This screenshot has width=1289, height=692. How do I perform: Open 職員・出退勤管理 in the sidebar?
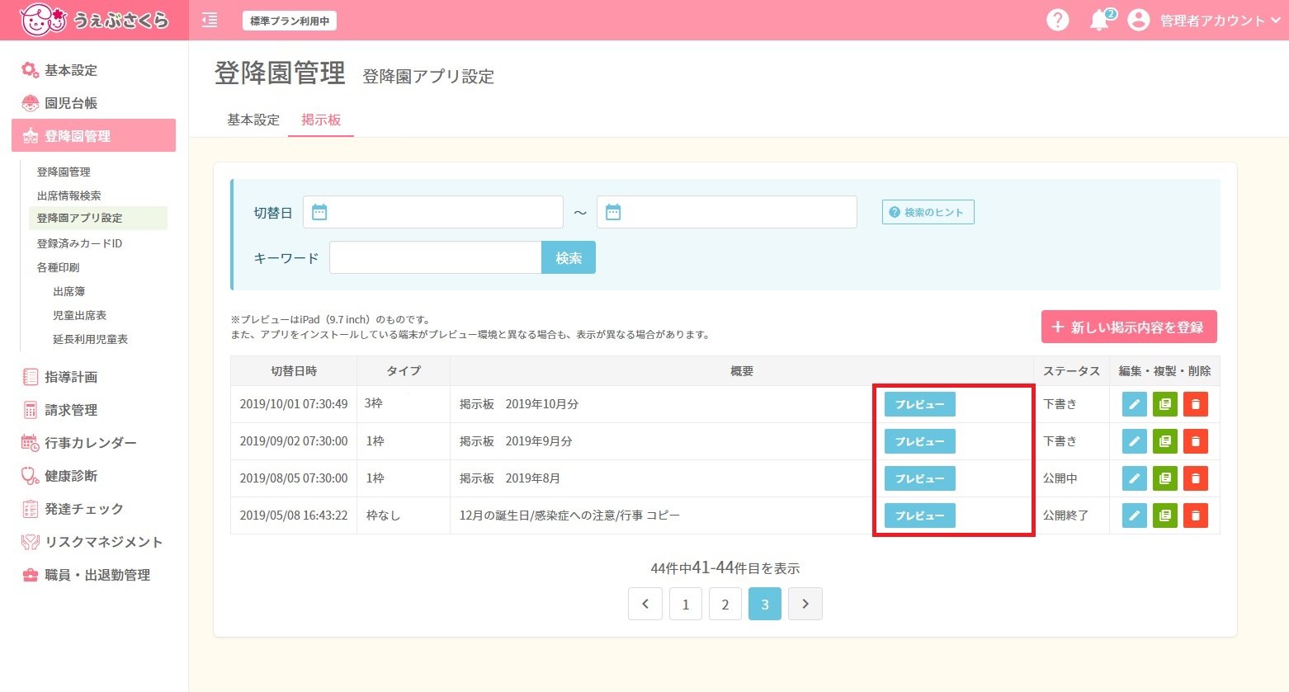point(86,575)
